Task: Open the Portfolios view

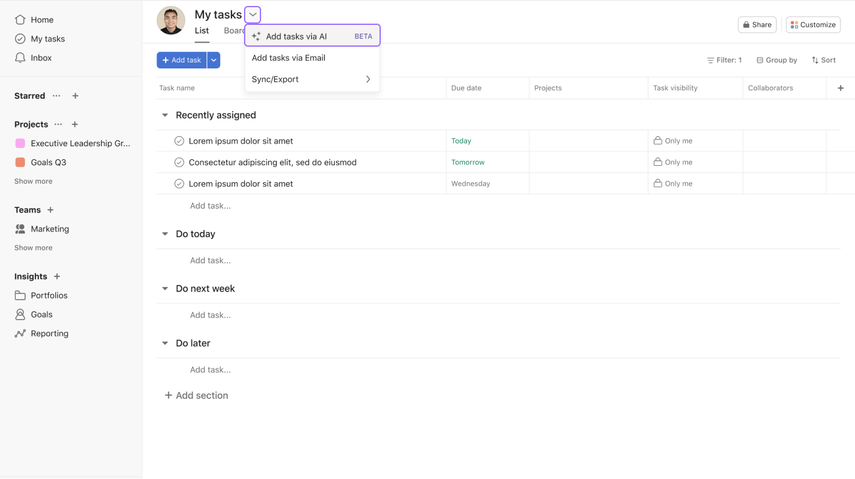Action: 49,295
